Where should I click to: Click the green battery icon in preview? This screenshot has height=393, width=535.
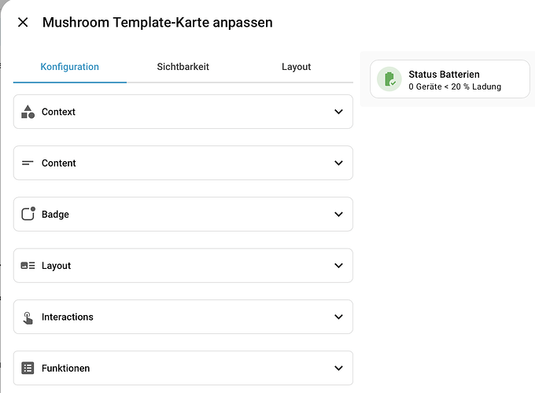click(x=389, y=79)
